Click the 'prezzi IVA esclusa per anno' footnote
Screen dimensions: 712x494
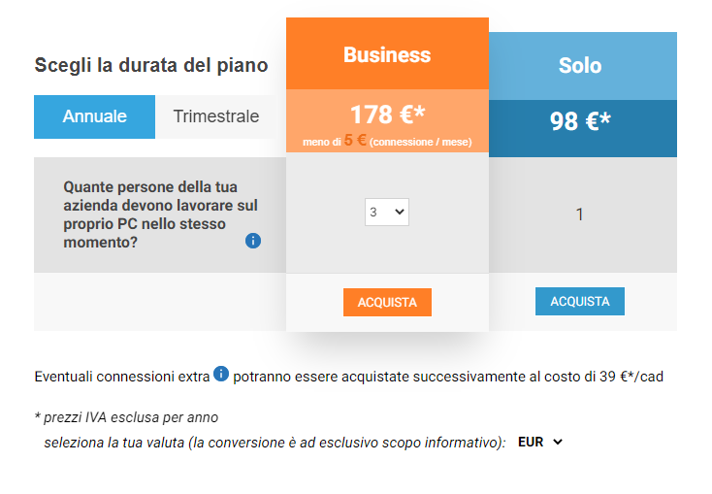pos(127,417)
